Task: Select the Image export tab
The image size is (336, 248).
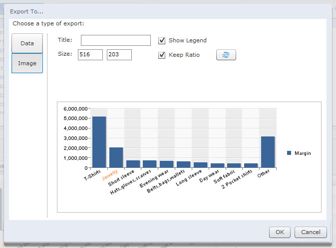Action: [x=27, y=64]
